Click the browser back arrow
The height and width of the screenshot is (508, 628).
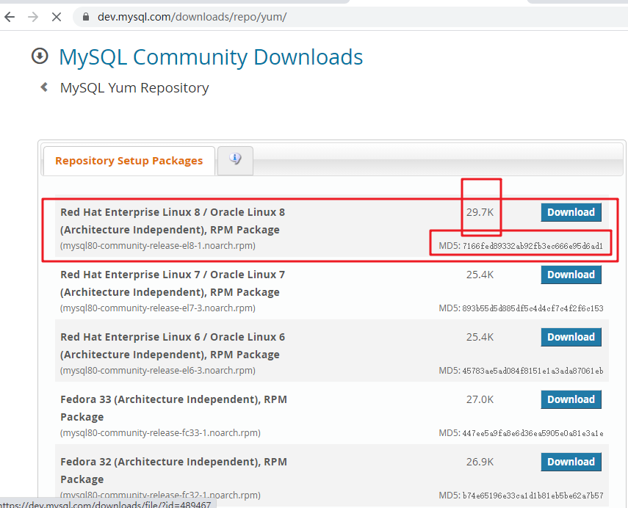pos(10,17)
